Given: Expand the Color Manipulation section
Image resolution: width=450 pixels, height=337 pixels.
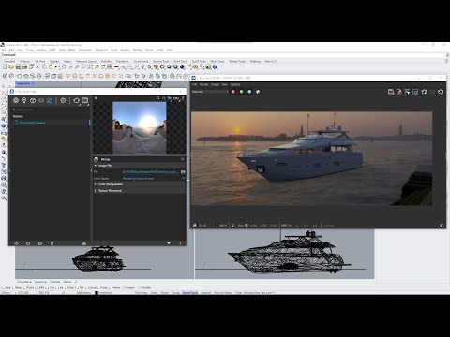Looking at the screenshot, I should click(96, 184).
